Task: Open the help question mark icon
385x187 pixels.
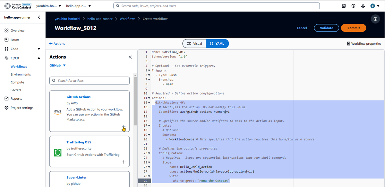Action: (353, 6)
